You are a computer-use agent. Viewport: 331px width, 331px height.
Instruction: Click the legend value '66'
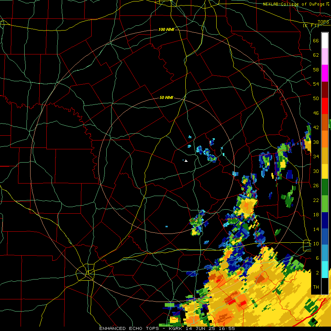(x=316, y=40)
